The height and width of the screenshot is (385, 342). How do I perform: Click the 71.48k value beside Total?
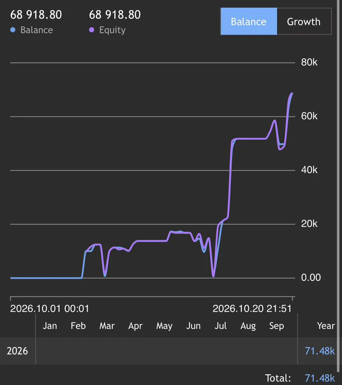pos(320,378)
